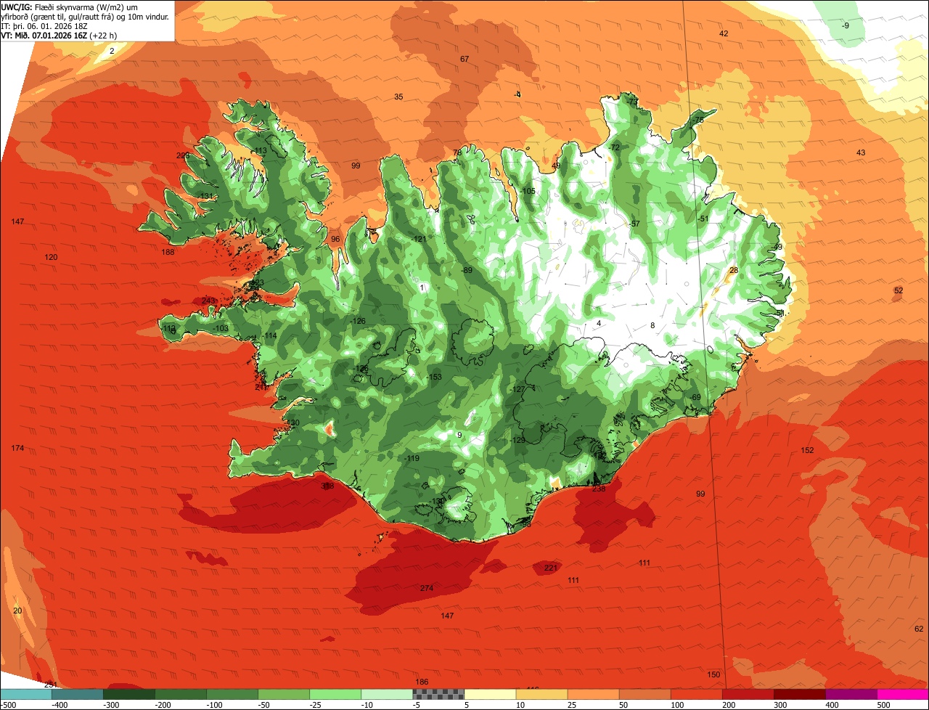The height and width of the screenshot is (710, 929).
Task: Click the title line 'UWC/IG: Flæði skynvarma (W/m2) um'
Action: (70, 7)
